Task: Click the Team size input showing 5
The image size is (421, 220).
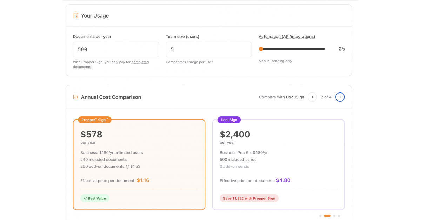Action: pos(208,49)
